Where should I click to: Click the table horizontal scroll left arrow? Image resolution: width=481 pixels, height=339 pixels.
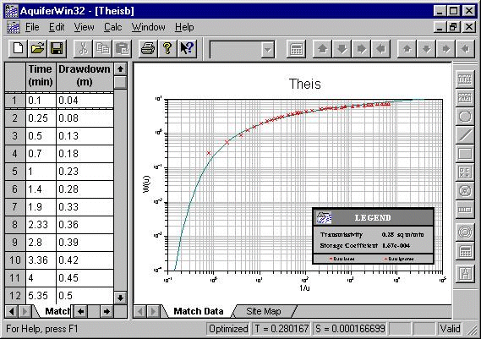[80, 312]
